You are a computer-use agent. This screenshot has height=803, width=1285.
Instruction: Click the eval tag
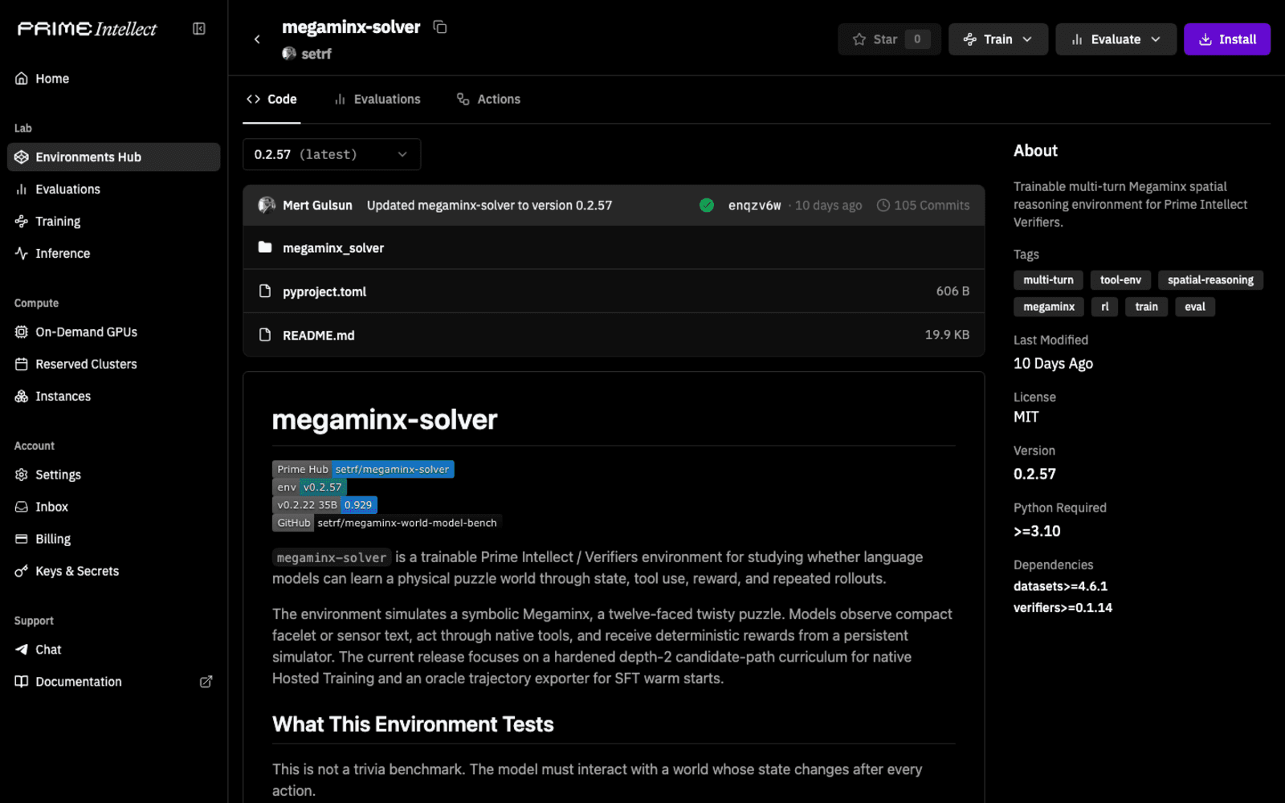(x=1195, y=307)
